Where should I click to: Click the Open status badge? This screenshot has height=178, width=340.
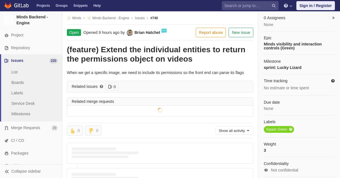click(x=74, y=32)
